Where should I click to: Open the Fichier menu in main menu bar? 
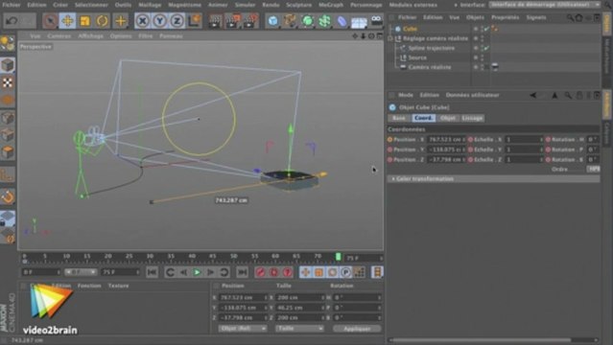pos(12,5)
